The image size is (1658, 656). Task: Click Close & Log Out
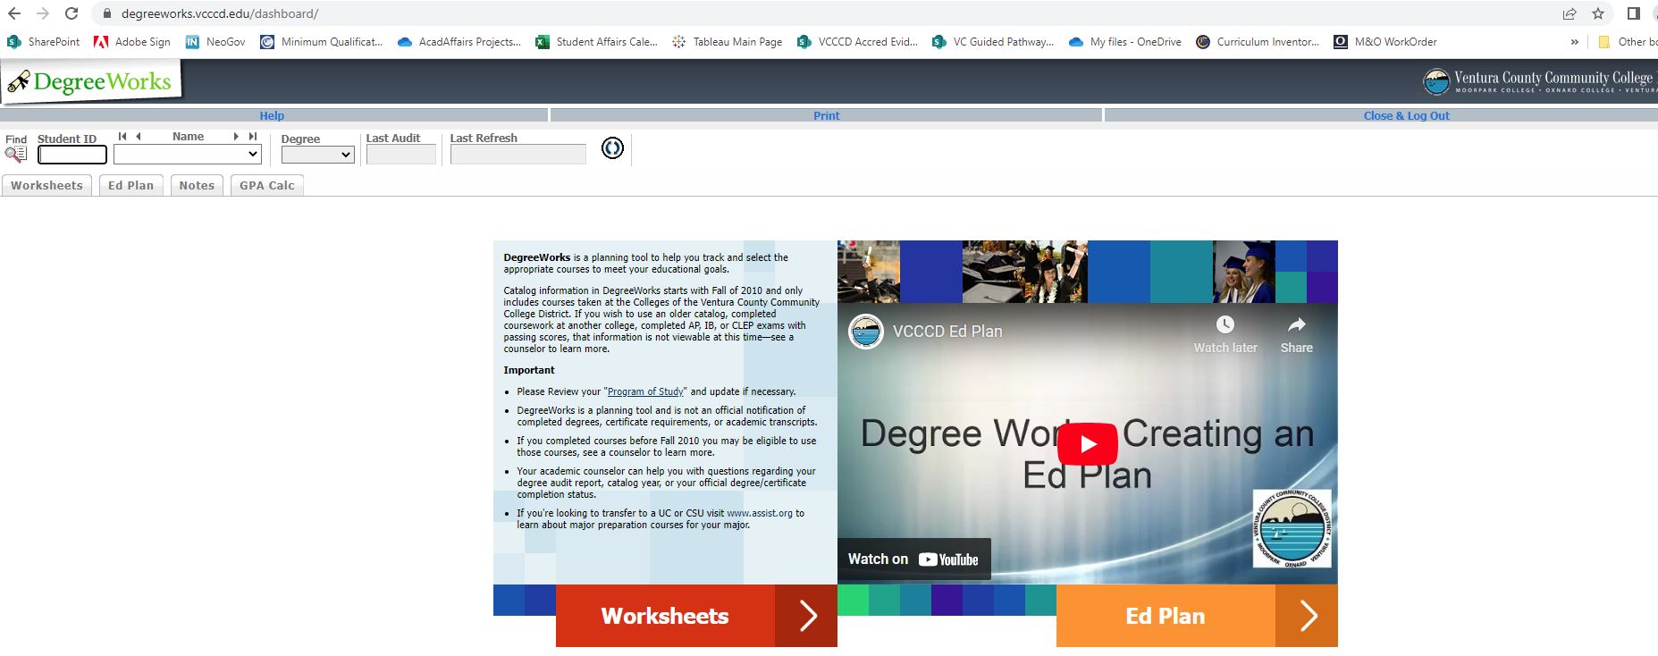coord(1407,115)
